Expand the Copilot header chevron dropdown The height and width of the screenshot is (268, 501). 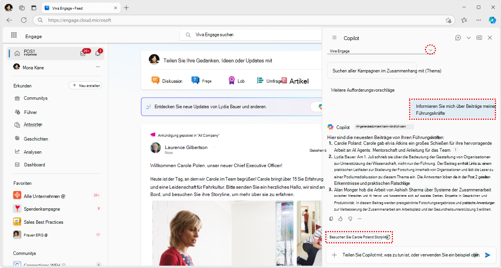[468, 38]
